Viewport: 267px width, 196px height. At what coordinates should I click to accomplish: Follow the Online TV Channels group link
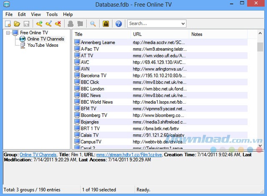(x=38, y=155)
